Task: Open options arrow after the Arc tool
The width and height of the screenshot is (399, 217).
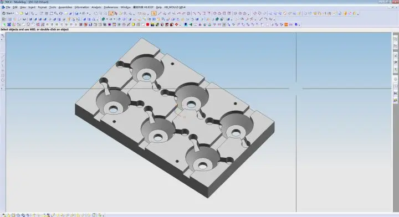Action: tap(274, 19)
